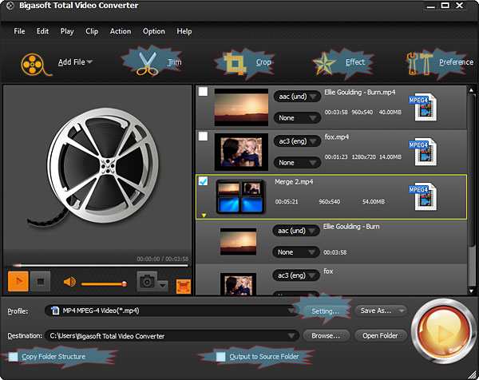Start conversion with the big orange button
The image size is (479, 380).
(442, 331)
